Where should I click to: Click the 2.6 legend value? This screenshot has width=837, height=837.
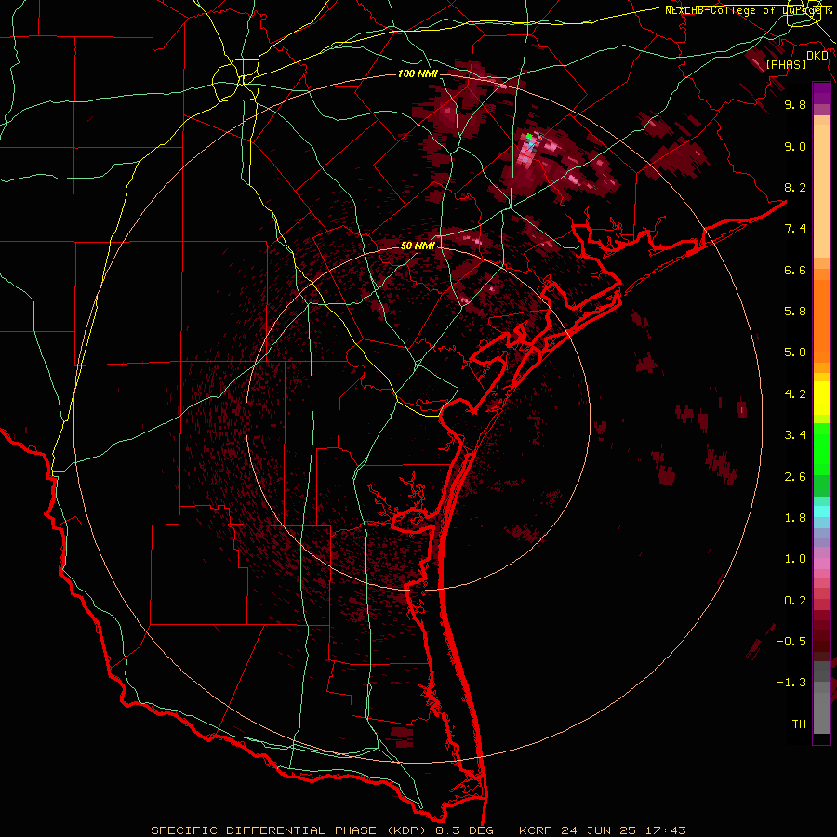[795, 477]
